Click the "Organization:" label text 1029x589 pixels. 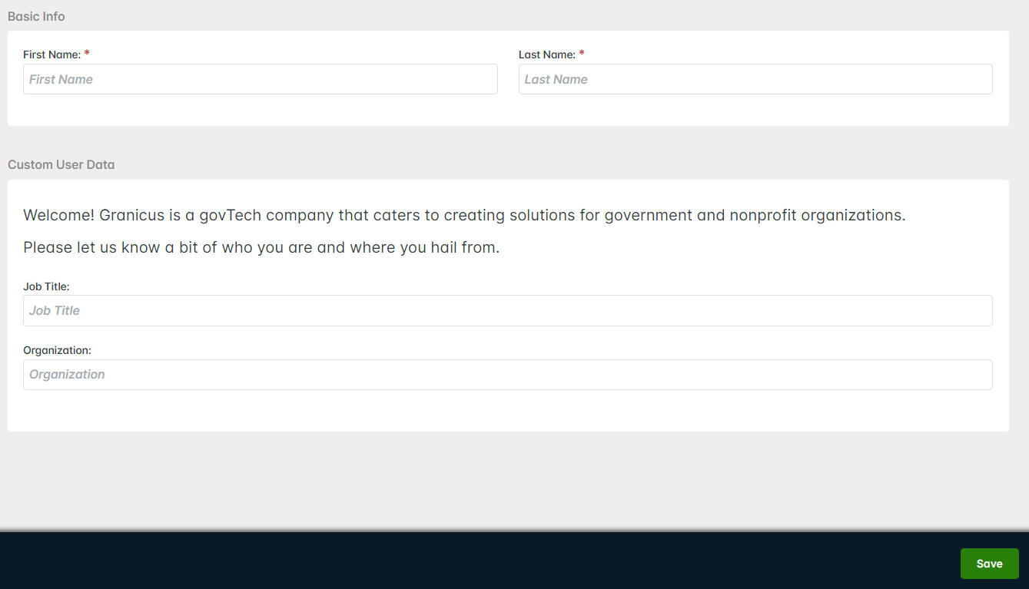click(x=57, y=350)
